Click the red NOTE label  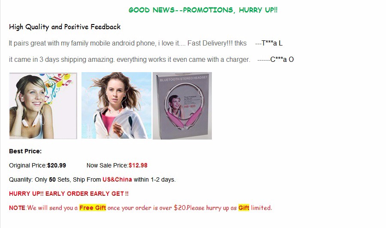coord(17,208)
